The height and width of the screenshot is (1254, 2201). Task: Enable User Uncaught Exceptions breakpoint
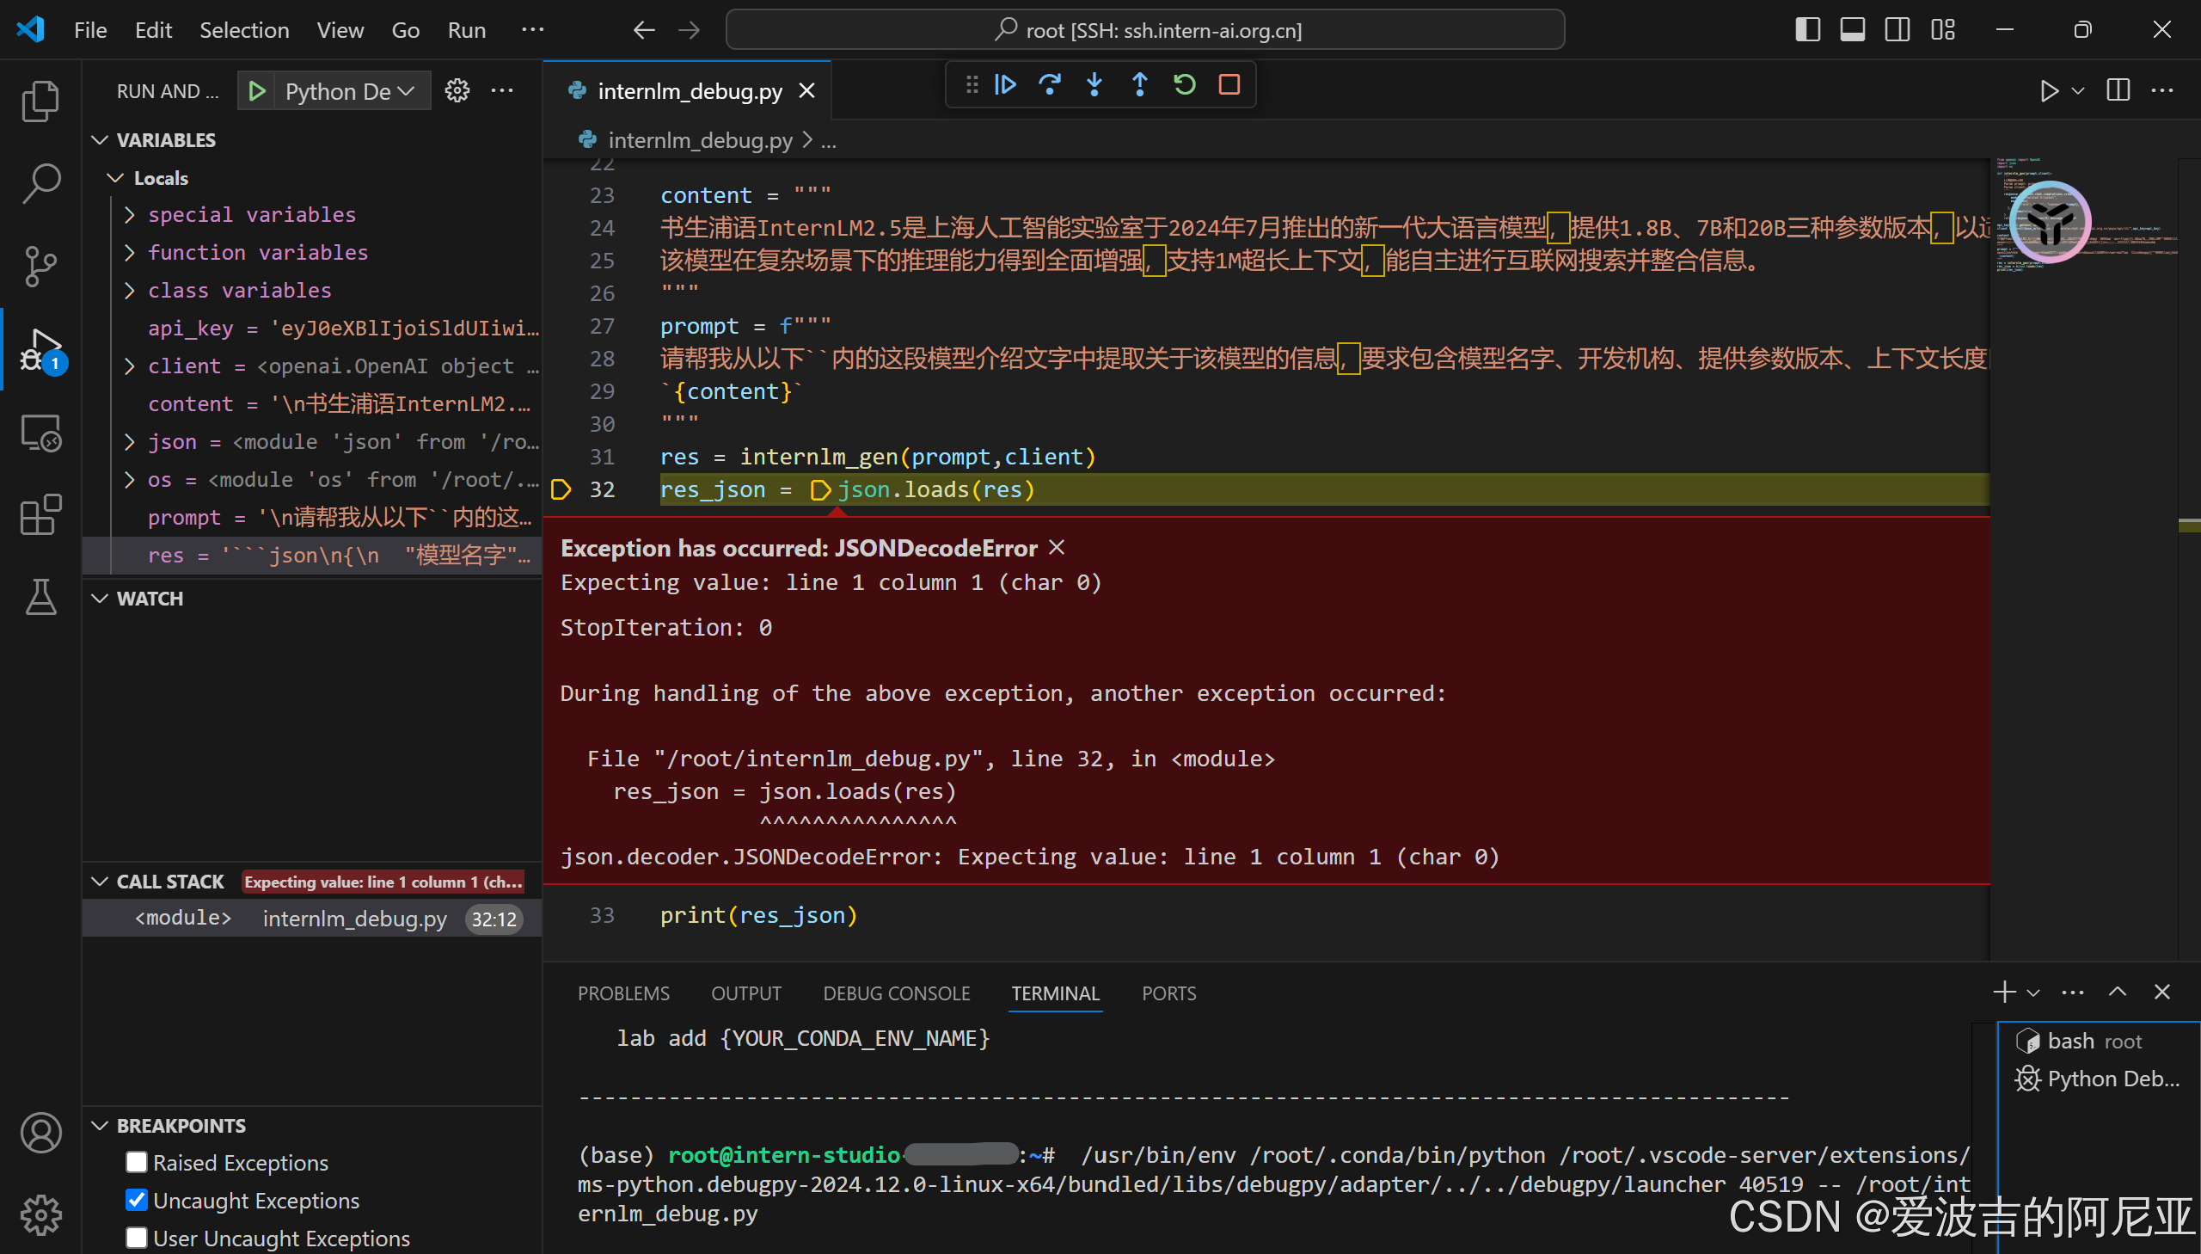click(137, 1239)
